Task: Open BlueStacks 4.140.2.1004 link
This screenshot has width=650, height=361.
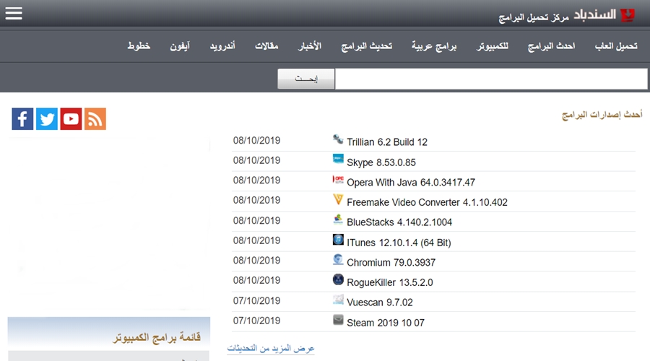Action: point(399,222)
